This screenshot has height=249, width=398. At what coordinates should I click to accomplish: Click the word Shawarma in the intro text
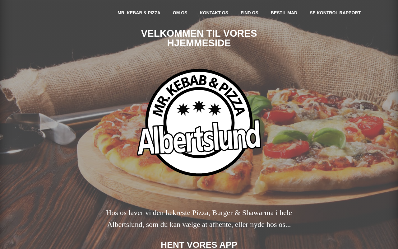click(x=258, y=213)
